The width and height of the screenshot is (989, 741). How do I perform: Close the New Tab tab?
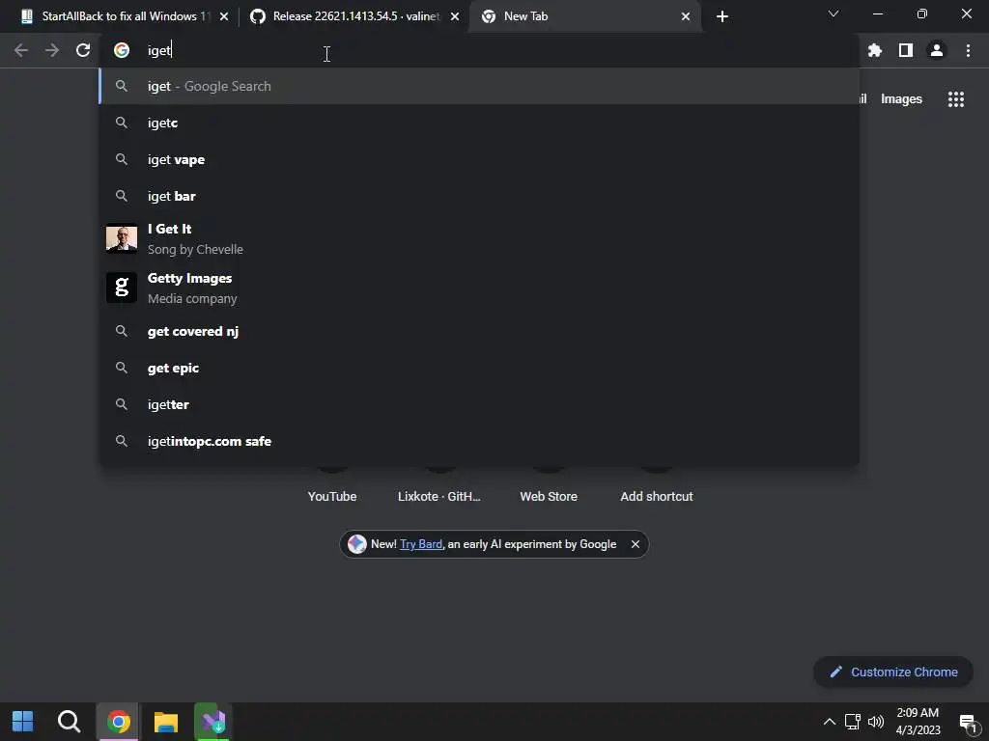[686, 16]
